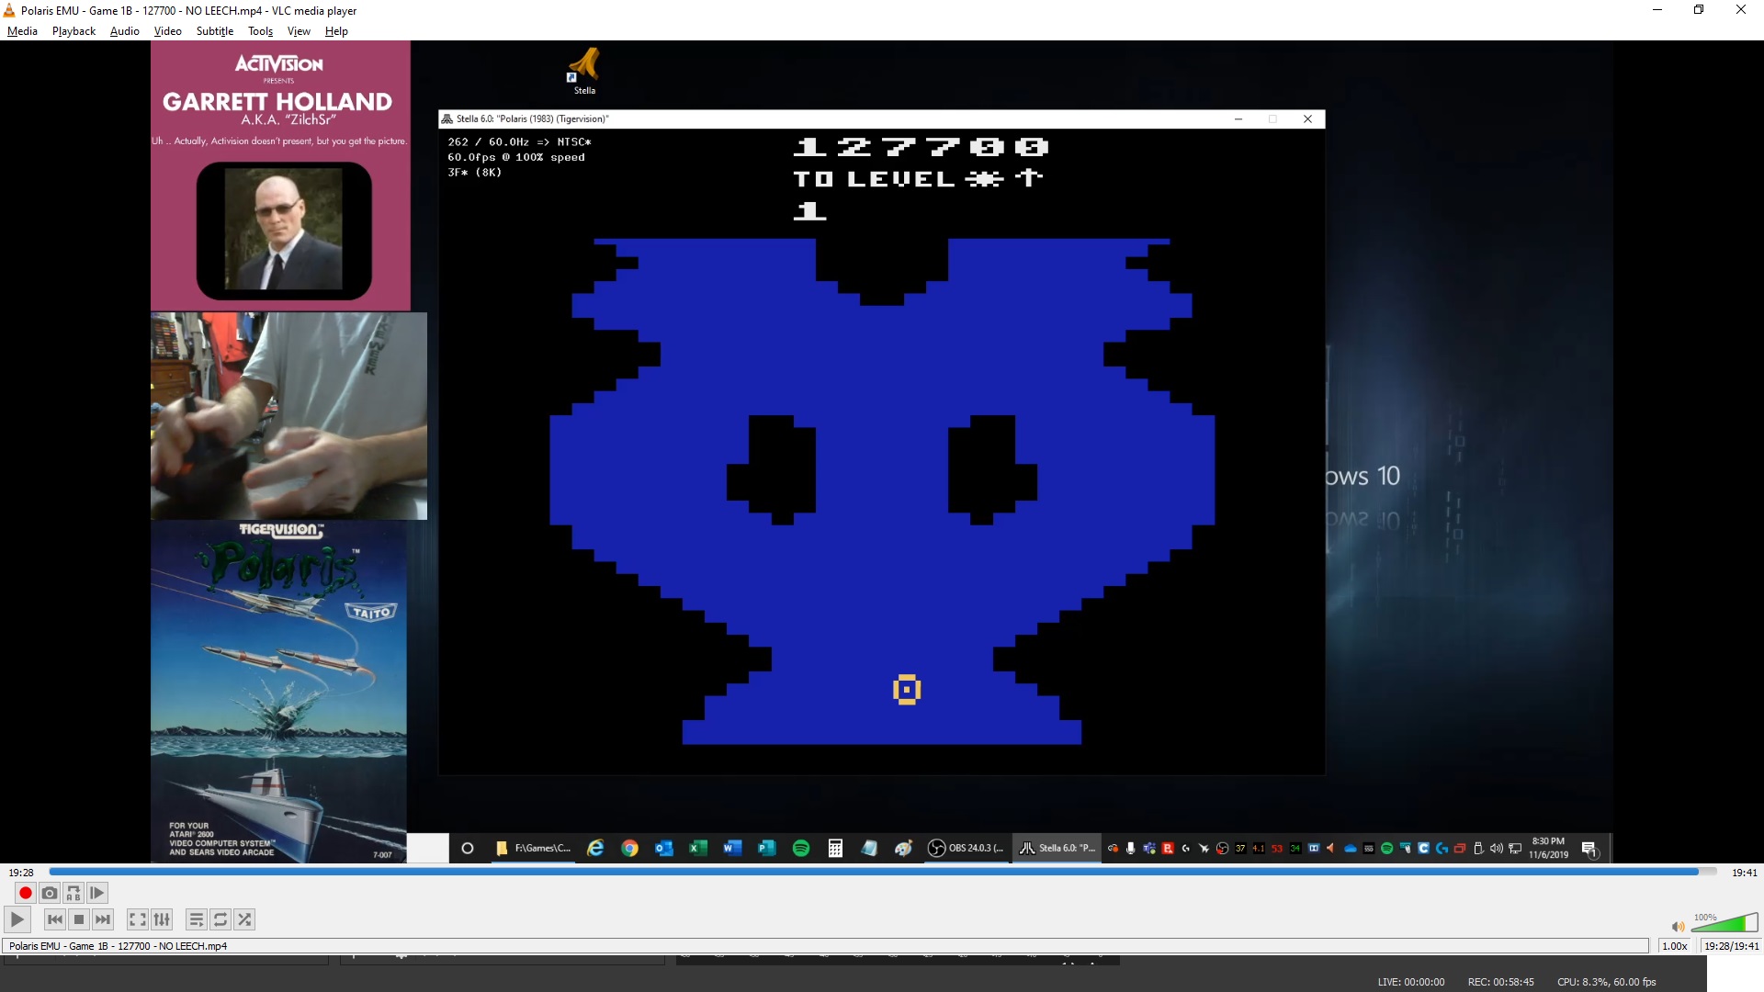Click the Polaris Tigervision box art
Image resolution: width=1764 pixels, height=992 pixels.
(278, 692)
